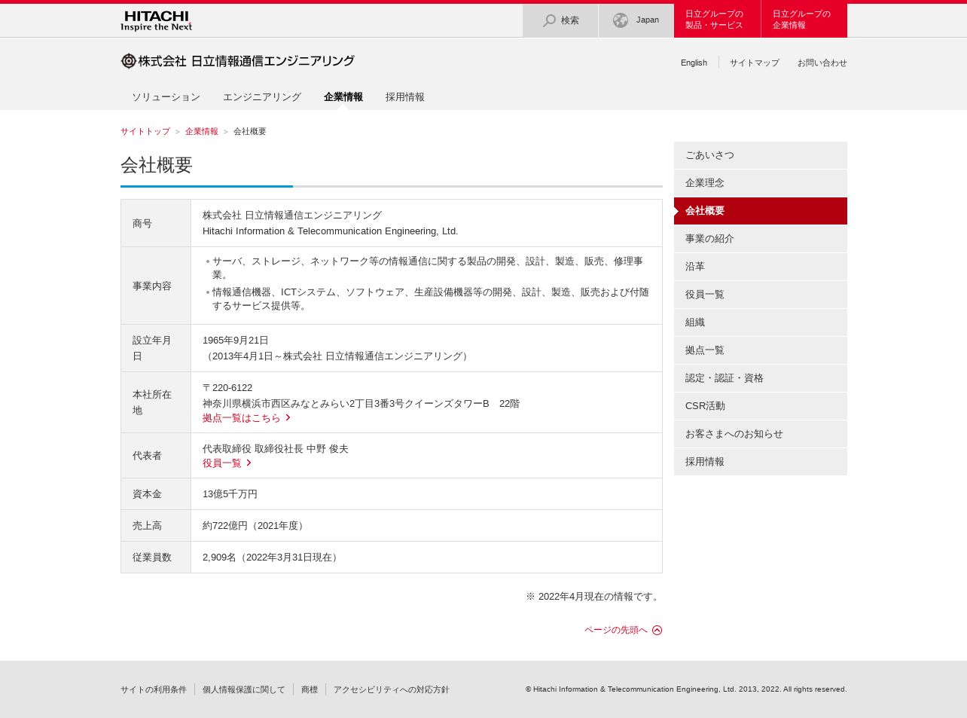This screenshot has width=967, height=718.
Task: Click the copyright notice in footer
Action: coord(686,689)
